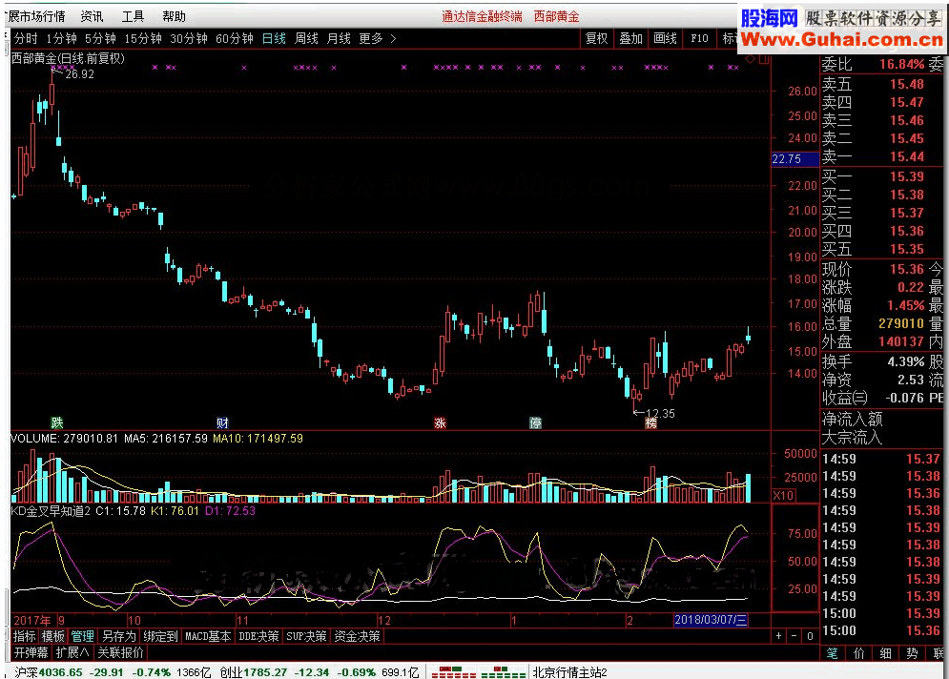Click the 开弹幕 button
This screenshot has height=679, width=949.
31,653
